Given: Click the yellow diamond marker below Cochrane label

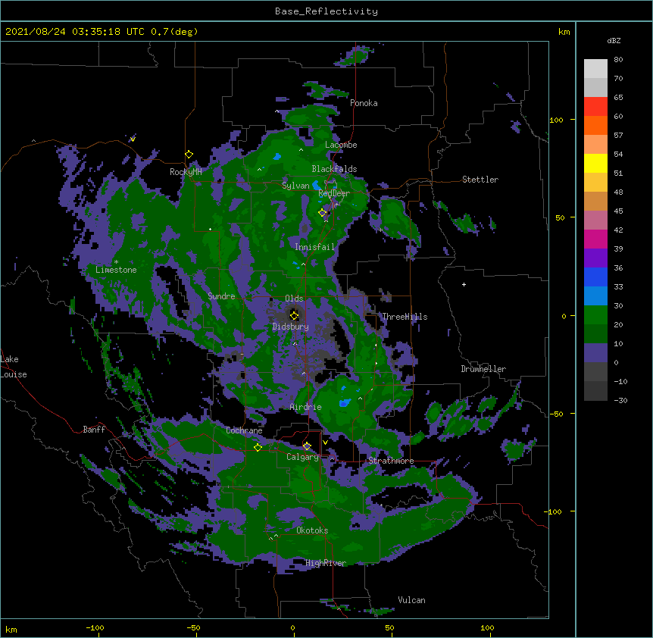Looking at the screenshot, I should click(258, 447).
